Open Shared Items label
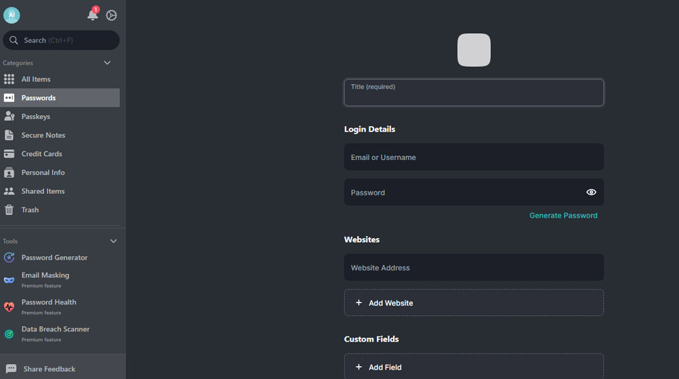679x379 pixels. tap(43, 191)
